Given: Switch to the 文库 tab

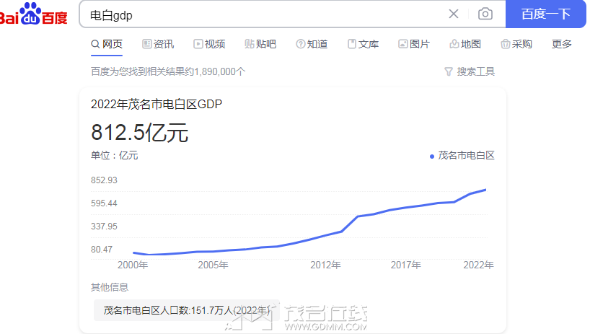Looking at the screenshot, I should pyautogui.click(x=363, y=45).
